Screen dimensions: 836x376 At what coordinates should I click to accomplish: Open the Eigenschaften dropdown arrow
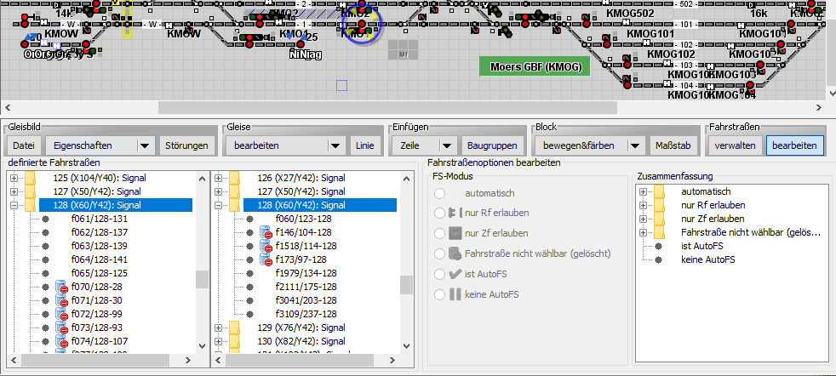click(x=145, y=146)
